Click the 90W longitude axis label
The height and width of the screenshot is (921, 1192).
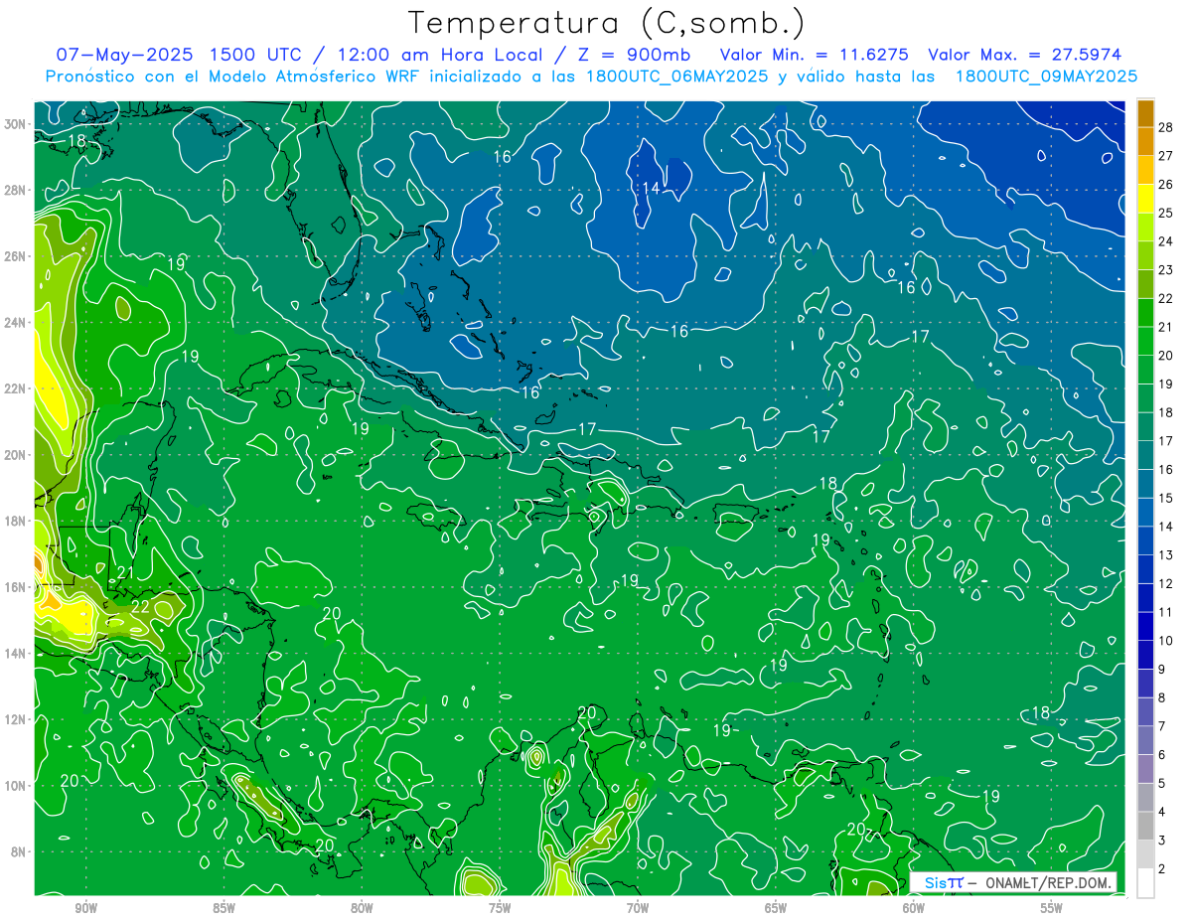coord(85,908)
